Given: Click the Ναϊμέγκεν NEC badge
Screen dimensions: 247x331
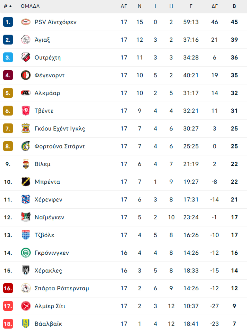Looking at the screenshot, I should 26,217.
